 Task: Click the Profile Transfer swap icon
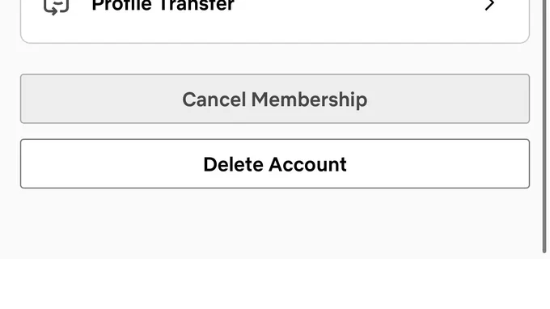pyautogui.click(x=56, y=6)
